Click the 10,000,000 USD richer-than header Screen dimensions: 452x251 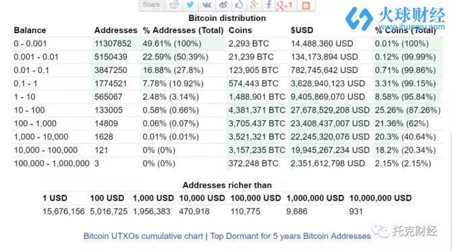coord(380,198)
